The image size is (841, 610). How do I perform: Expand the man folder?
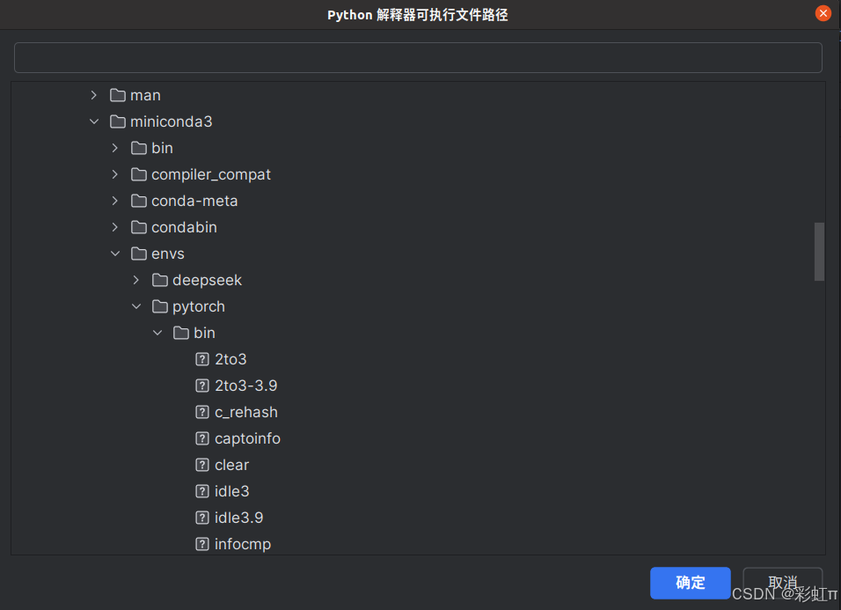tap(94, 95)
